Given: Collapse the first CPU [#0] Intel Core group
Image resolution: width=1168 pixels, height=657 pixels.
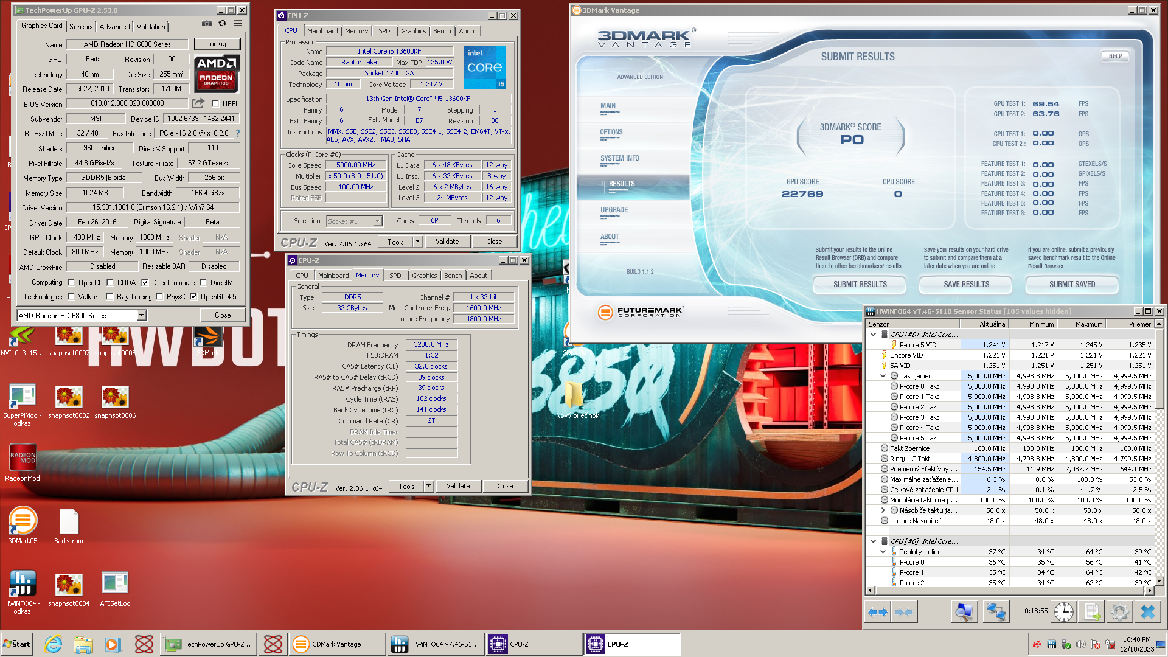Looking at the screenshot, I should point(873,335).
